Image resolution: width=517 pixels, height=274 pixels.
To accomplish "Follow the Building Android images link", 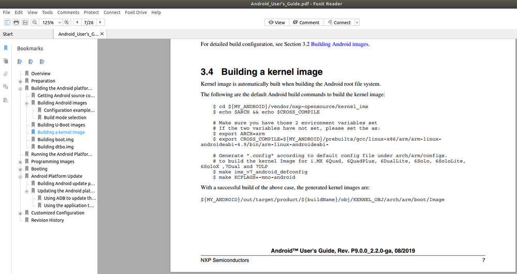I will [339, 44].
